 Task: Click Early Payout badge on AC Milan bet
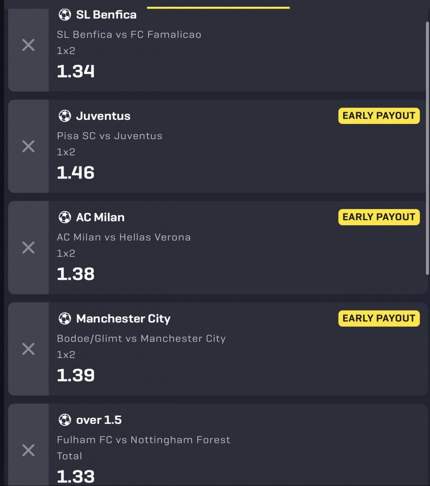(378, 217)
